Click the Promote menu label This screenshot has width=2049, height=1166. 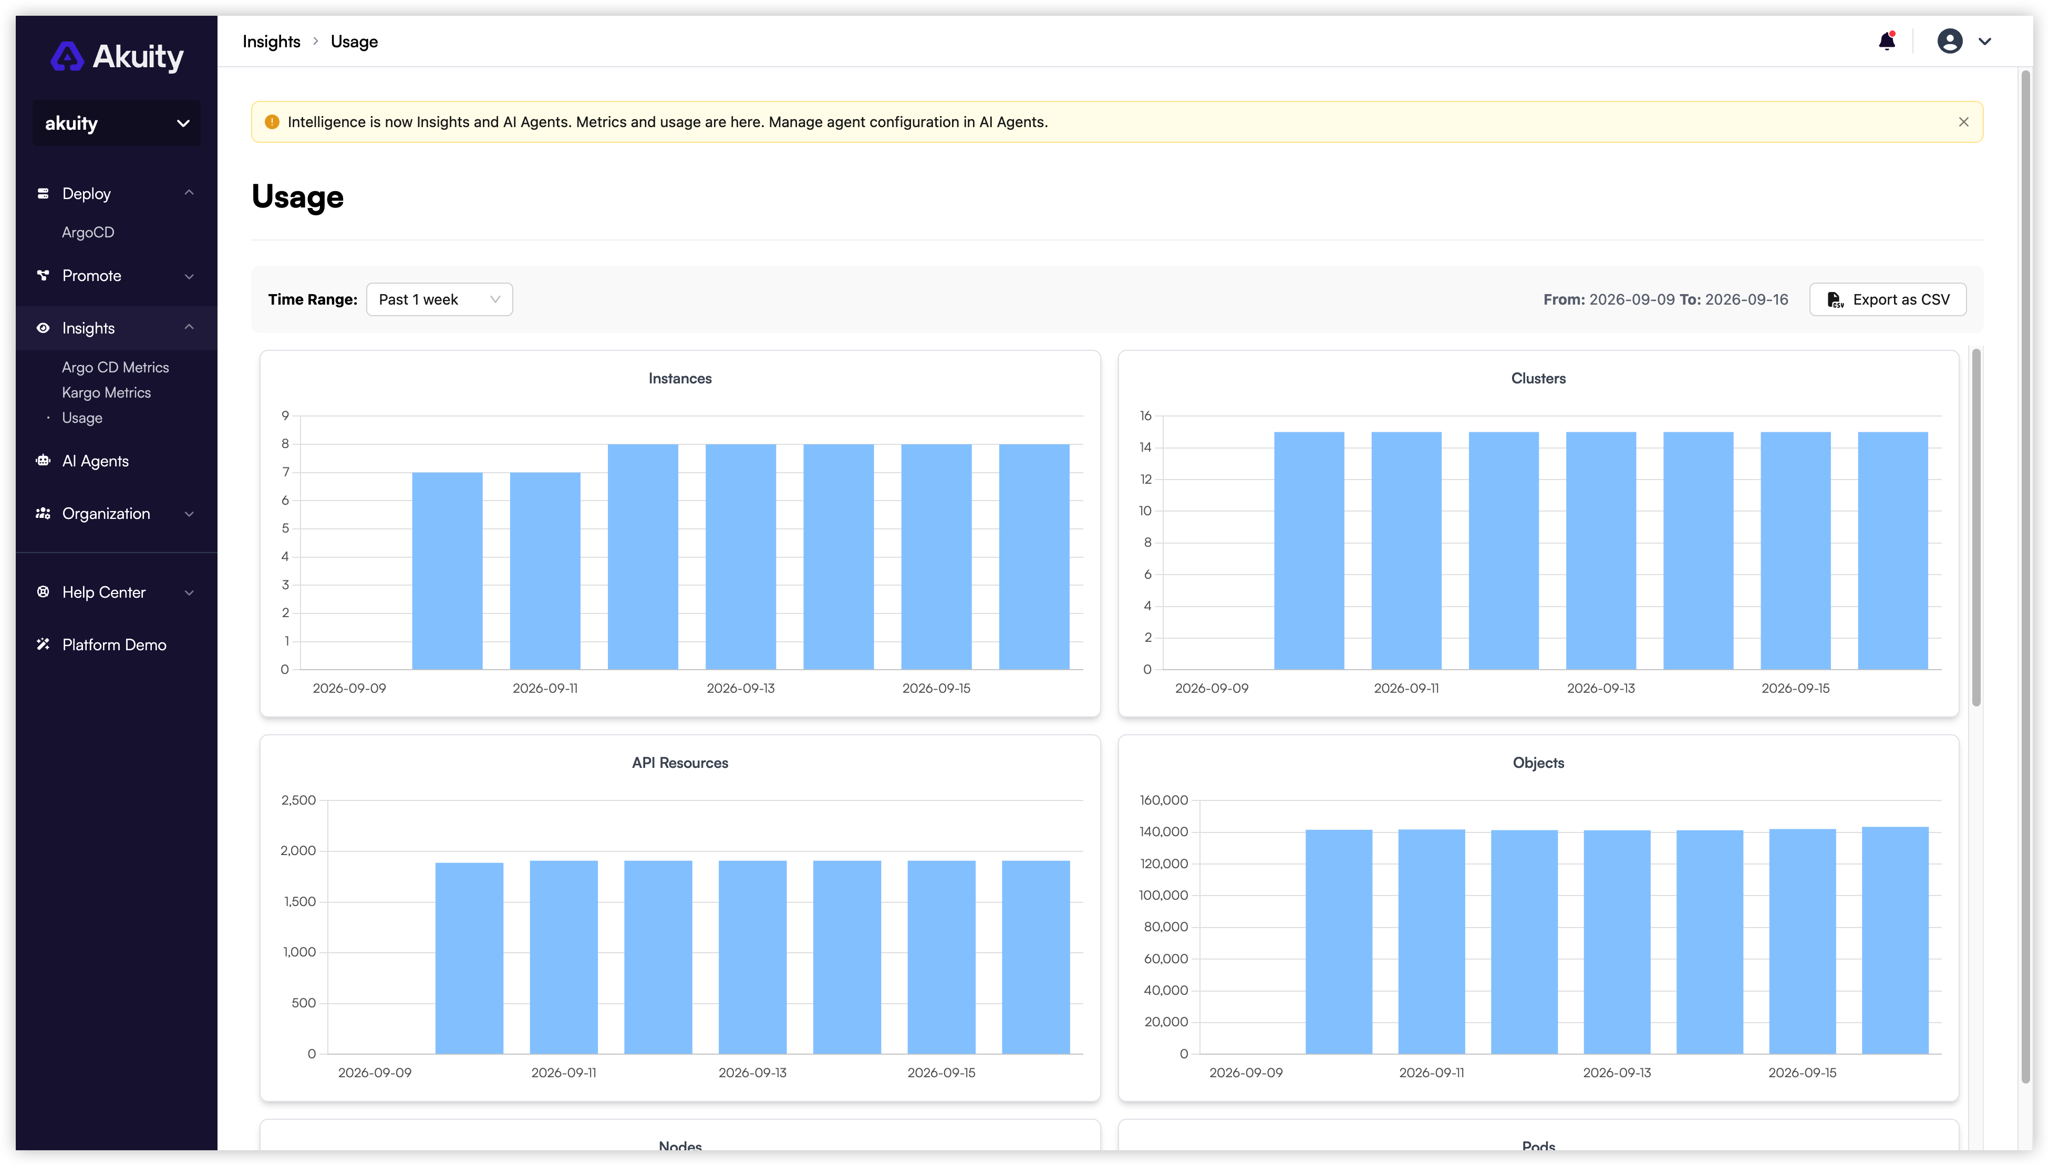92,276
